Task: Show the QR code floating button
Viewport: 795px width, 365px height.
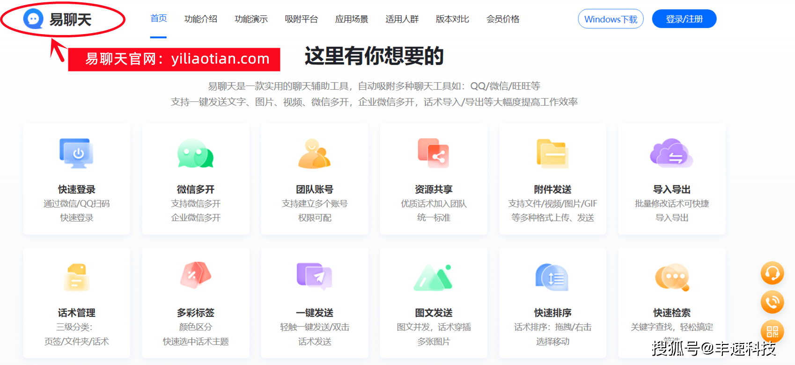Action: coord(772,331)
